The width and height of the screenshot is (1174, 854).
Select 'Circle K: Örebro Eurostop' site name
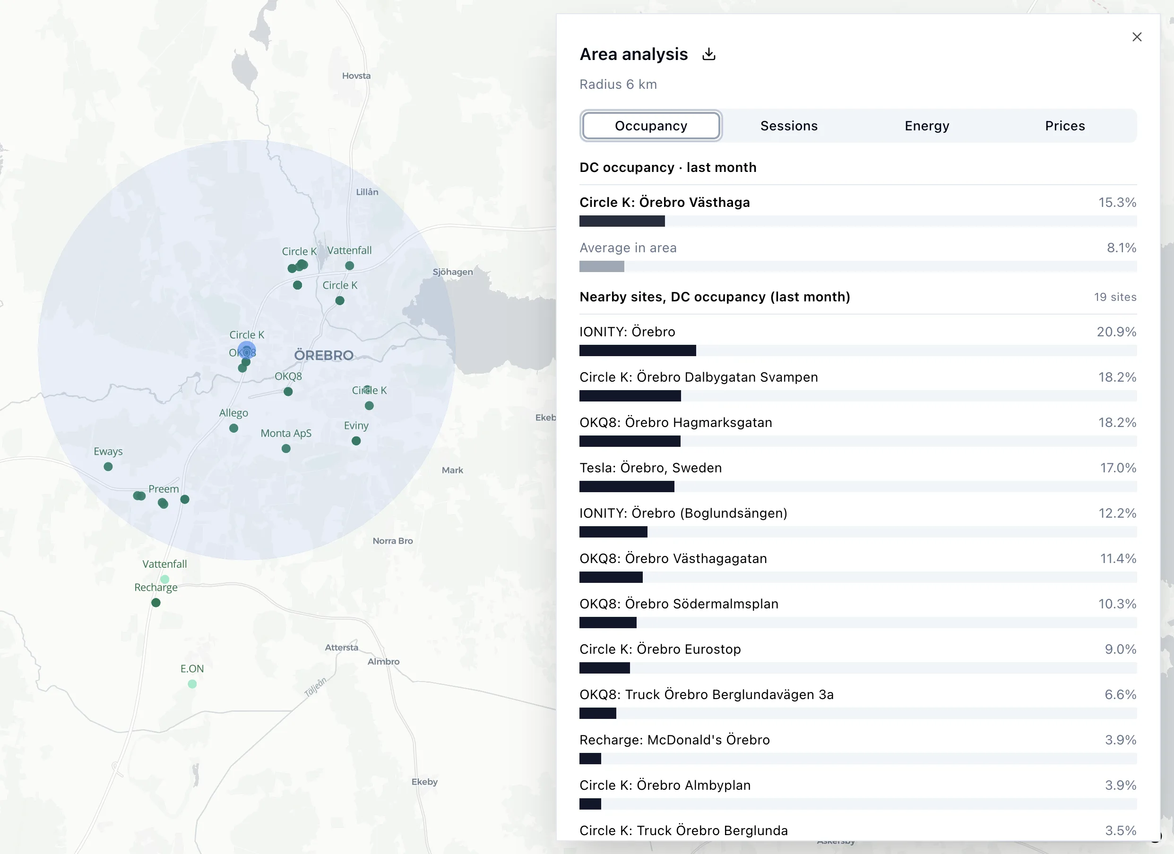pyautogui.click(x=660, y=649)
